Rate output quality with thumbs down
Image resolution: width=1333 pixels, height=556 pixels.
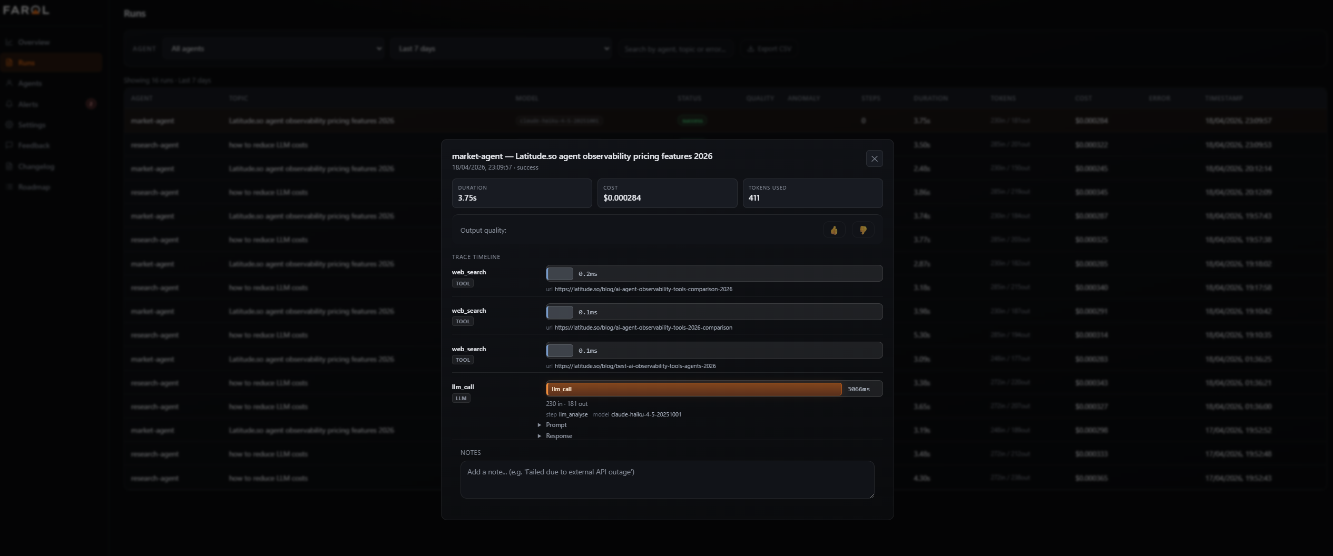tap(863, 230)
